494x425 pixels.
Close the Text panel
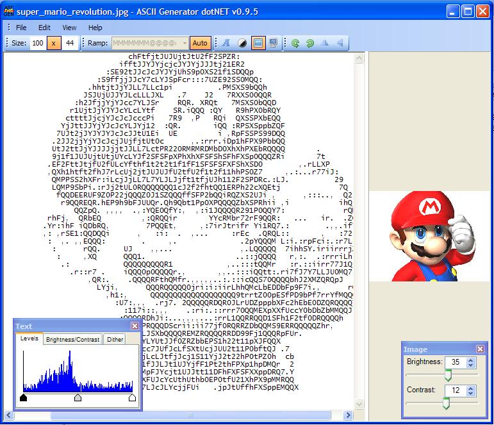click(135, 326)
